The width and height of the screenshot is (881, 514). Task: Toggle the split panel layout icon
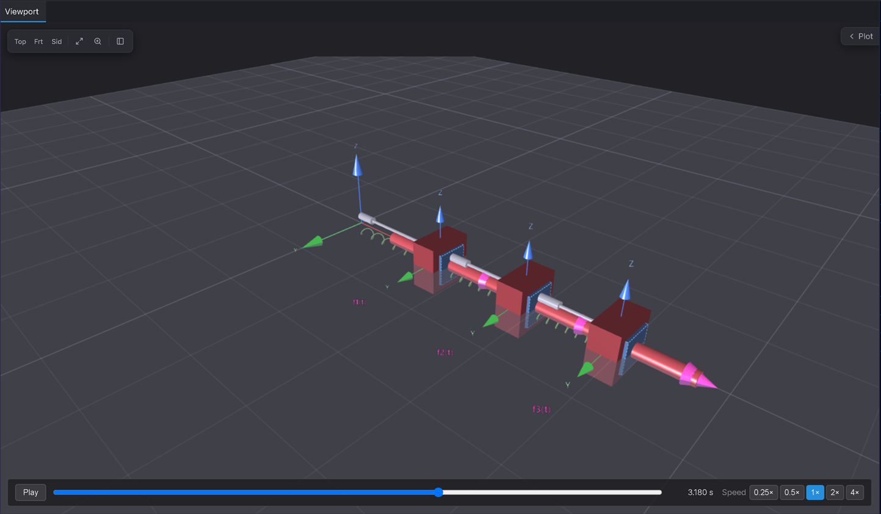[120, 42]
